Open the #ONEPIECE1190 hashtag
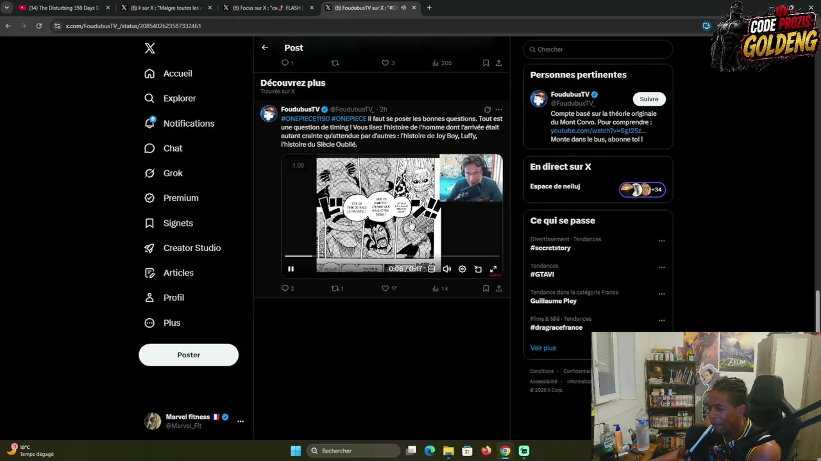Image resolution: width=821 pixels, height=461 pixels. point(305,119)
